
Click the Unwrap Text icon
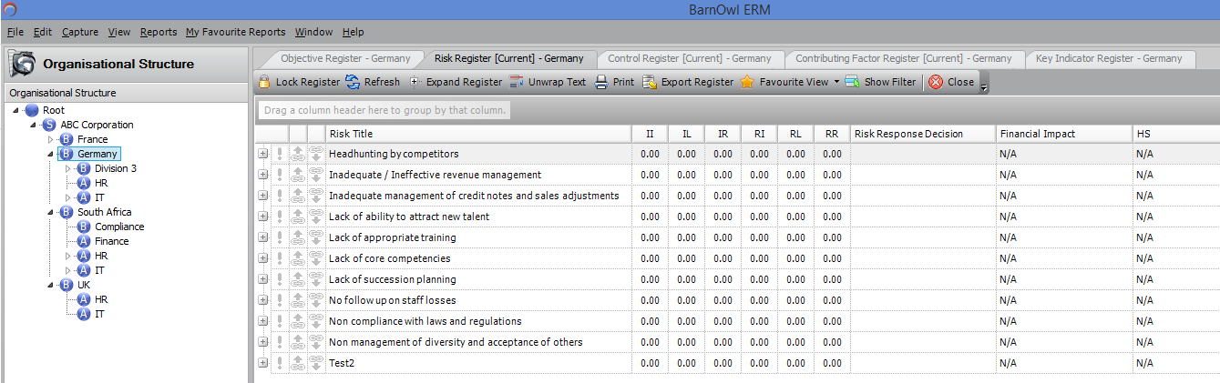click(517, 82)
